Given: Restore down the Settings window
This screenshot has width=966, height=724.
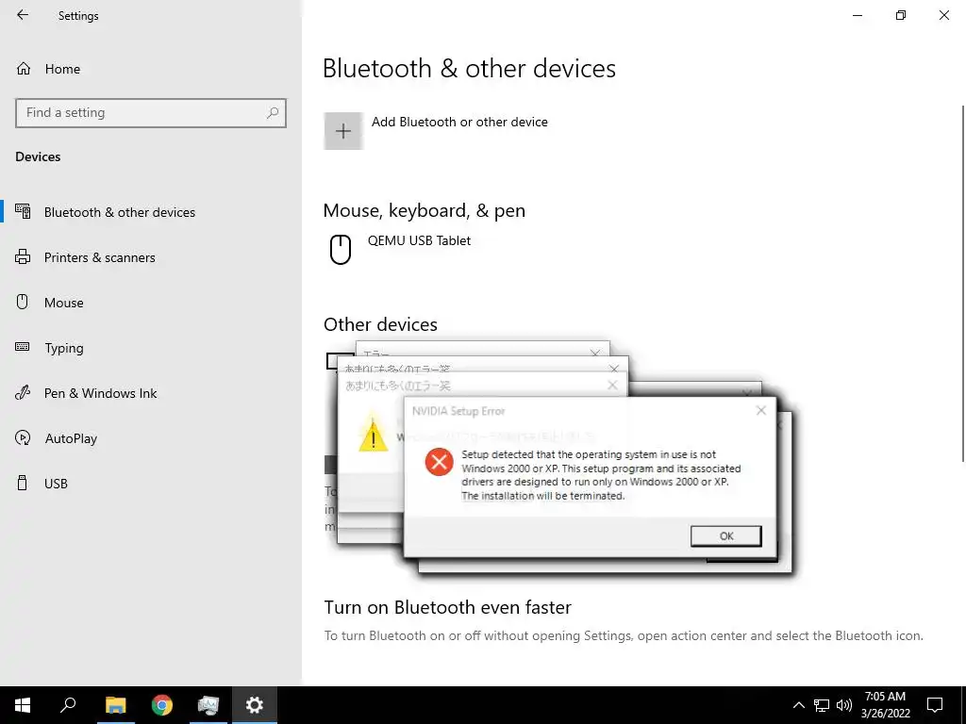Looking at the screenshot, I should (901, 15).
